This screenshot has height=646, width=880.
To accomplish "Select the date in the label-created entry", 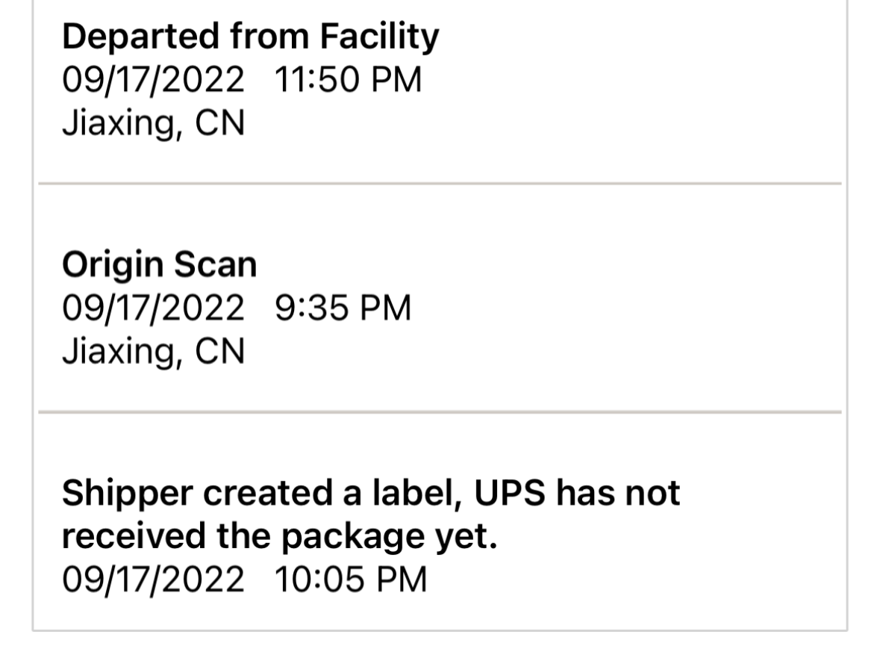I will coord(153,580).
